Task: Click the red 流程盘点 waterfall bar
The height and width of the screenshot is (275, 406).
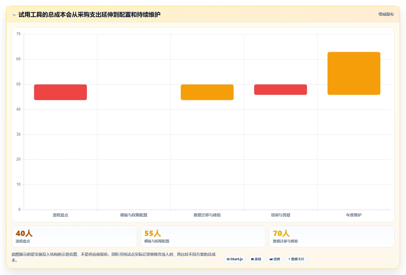Action: pyautogui.click(x=60, y=92)
